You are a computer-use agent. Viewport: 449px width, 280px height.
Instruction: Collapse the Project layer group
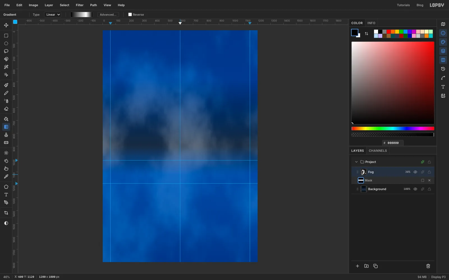(x=356, y=162)
